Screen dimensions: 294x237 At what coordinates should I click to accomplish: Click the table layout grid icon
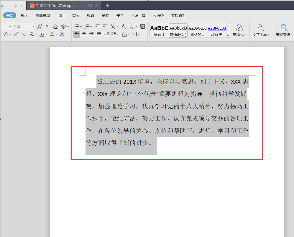(142, 27)
